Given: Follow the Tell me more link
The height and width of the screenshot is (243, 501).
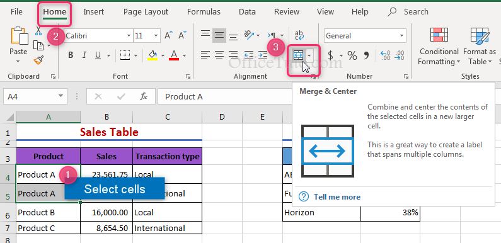Looking at the screenshot, I should (x=337, y=197).
